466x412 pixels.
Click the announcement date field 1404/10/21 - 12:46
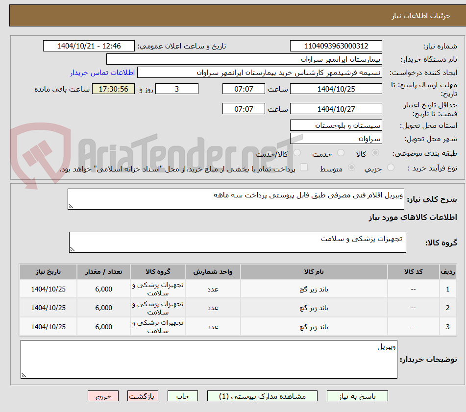89,46
